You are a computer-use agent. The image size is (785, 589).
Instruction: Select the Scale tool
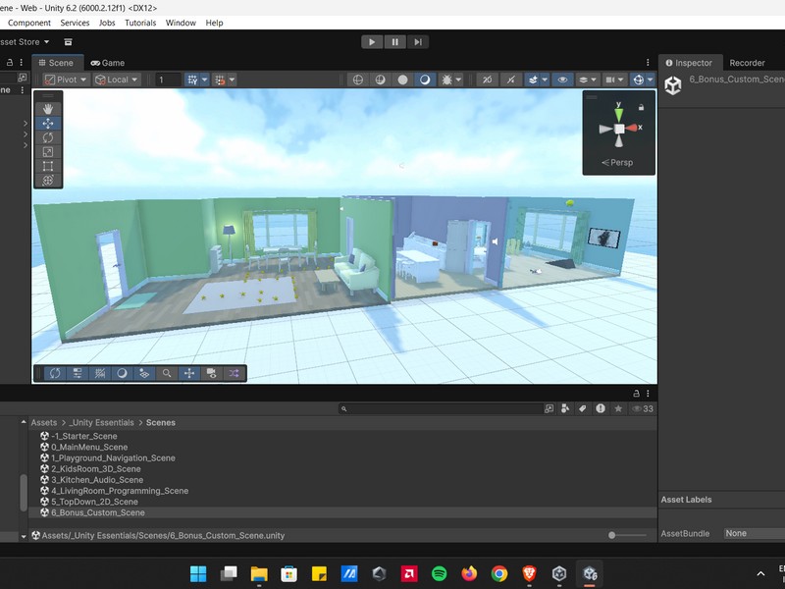(x=48, y=152)
